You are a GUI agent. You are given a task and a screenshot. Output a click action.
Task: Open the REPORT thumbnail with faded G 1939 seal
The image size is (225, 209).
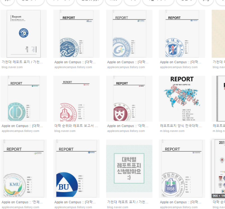point(129,34)
